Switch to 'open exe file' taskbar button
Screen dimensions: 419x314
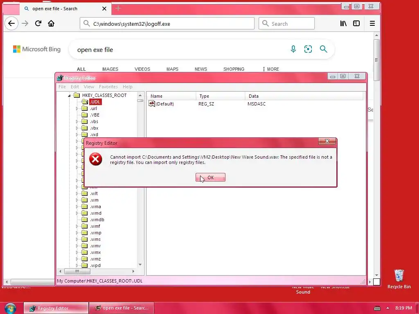(122, 308)
